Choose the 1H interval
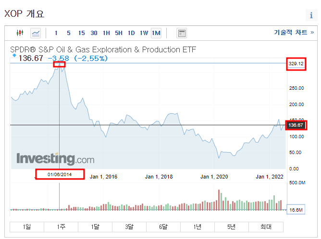 [x=106, y=33]
